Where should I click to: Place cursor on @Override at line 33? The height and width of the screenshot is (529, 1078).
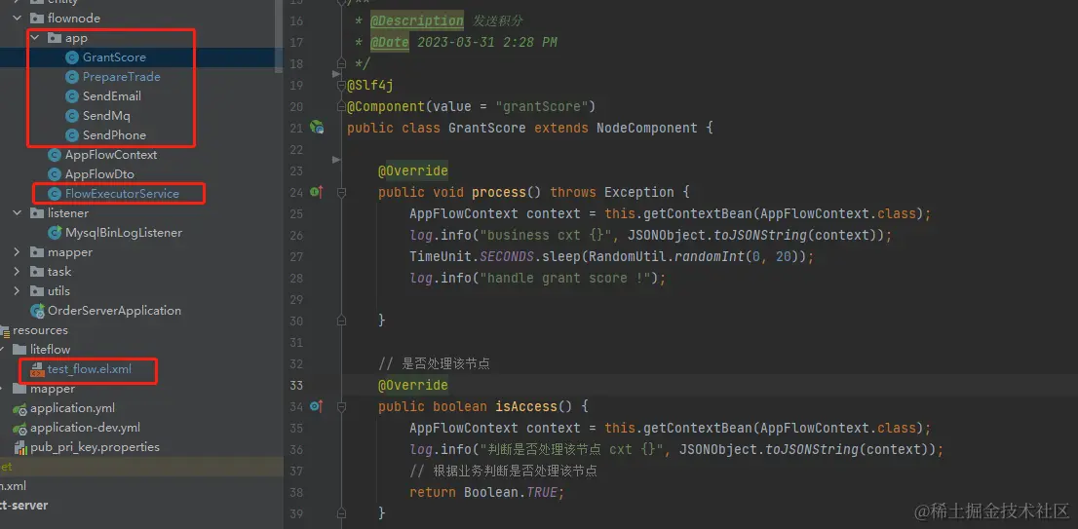click(x=412, y=385)
